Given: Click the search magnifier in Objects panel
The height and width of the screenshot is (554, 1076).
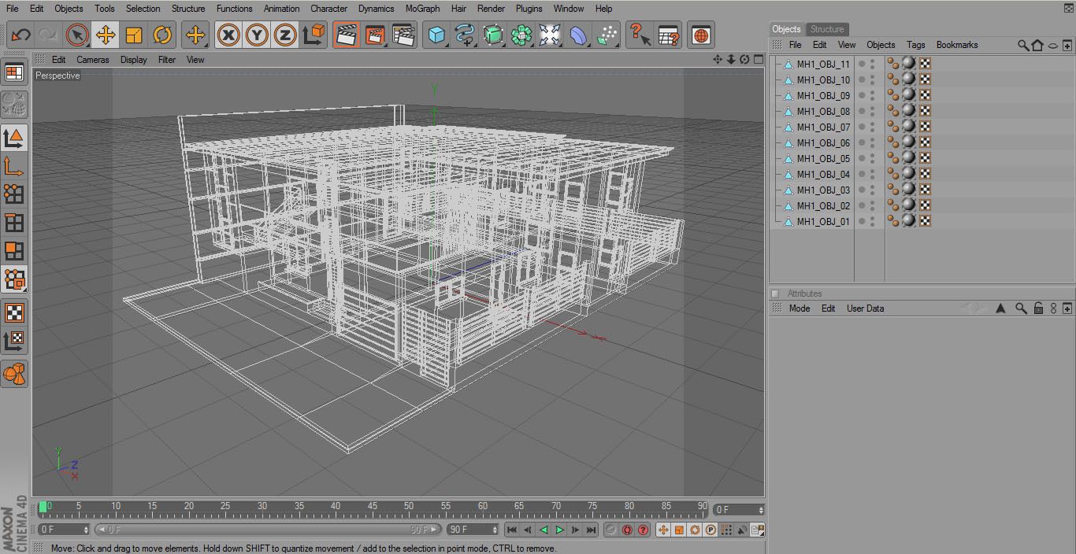Looking at the screenshot, I should click(1023, 45).
